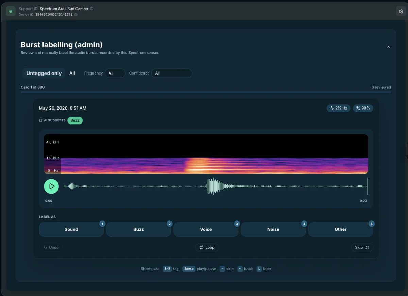The height and width of the screenshot is (296, 408).
Task: Click the right-arrow skip shortcut badge
Action: tap(222, 269)
